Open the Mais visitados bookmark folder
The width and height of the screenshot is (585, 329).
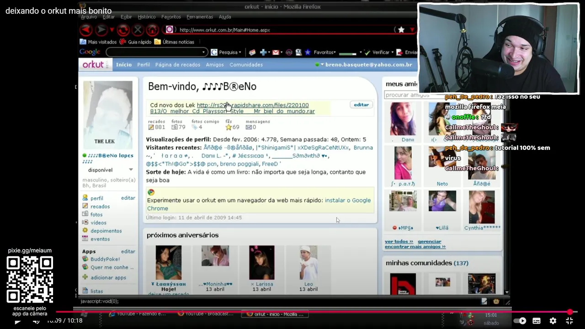point(99,42)
